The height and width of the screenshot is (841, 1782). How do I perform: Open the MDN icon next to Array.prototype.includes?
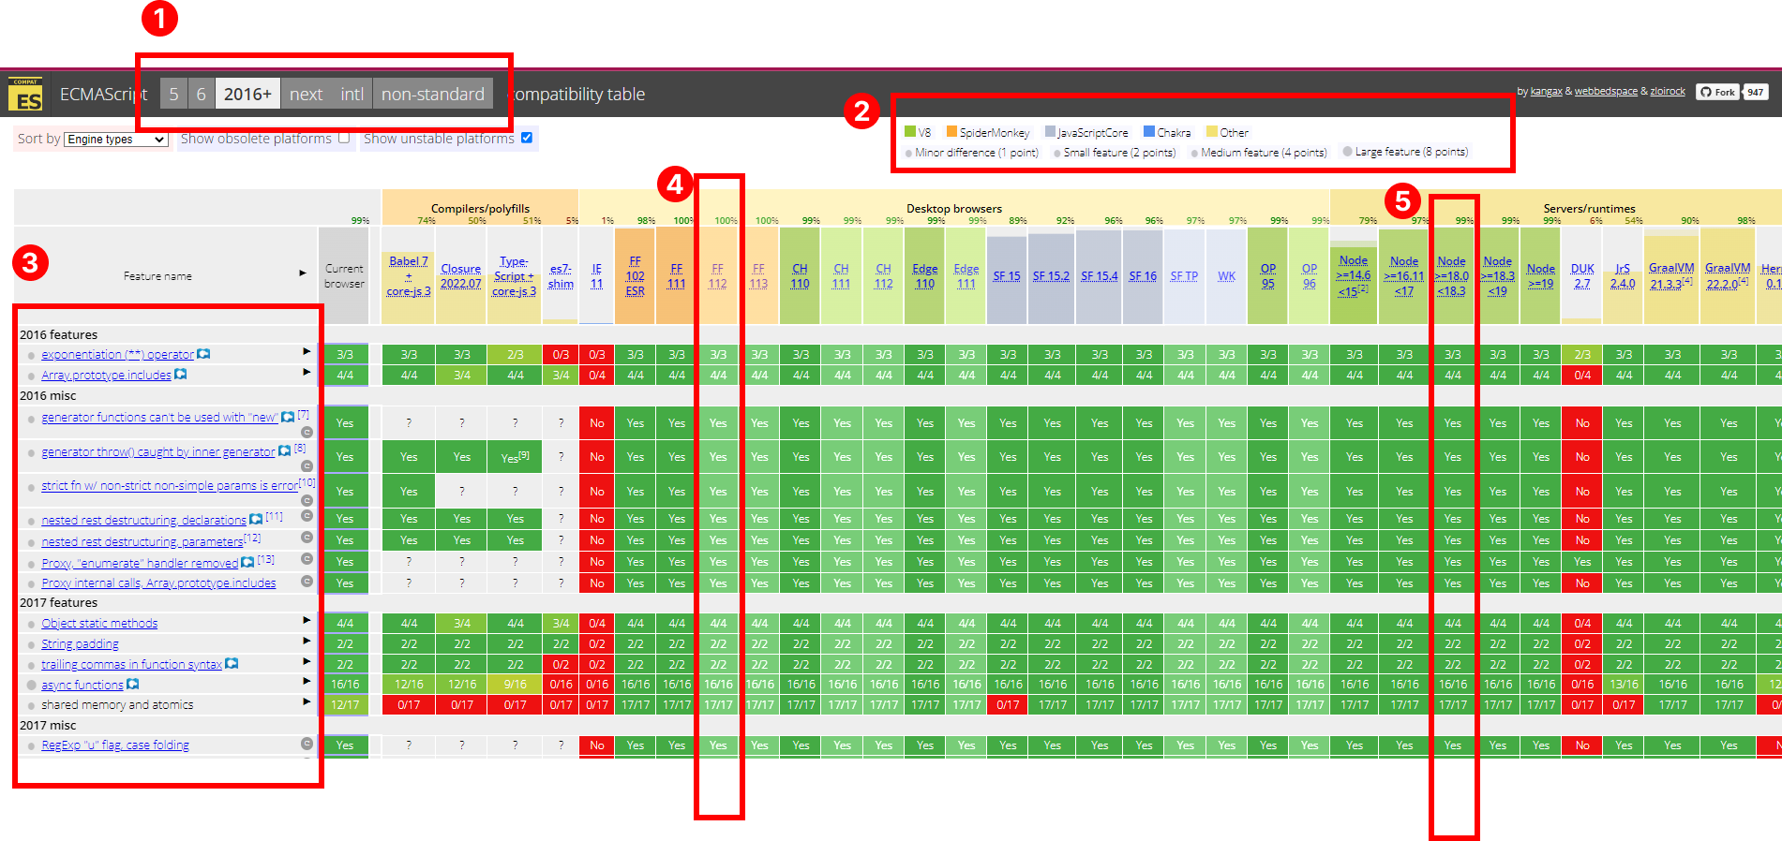(x=181, y=375)
